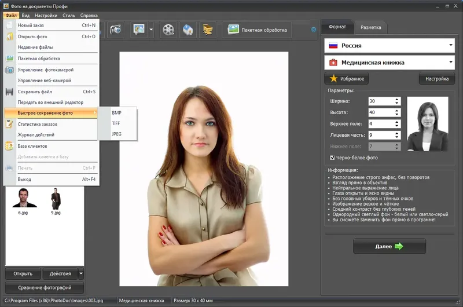This screenshot has width=463, height=307.
Task: Click the film reel icon in toolbar
Action: click(x=168, y=30)
